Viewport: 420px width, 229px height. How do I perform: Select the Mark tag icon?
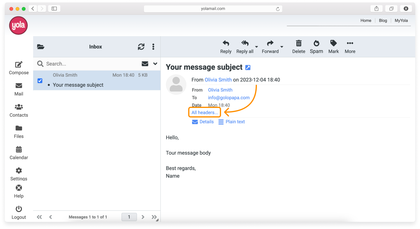coord(333,47)
